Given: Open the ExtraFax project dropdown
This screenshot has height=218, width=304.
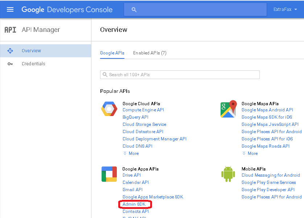Looking at the screenshot, I should pyautogui.click(x=285, y=9).
